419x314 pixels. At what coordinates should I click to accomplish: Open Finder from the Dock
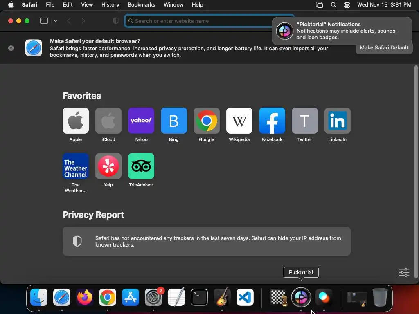pos(39,297)
